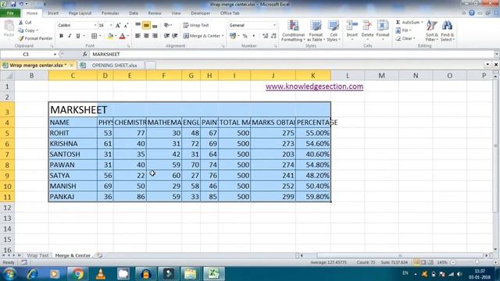Click the Format cells icon
The width and height of the screenshot is (500, 281).
tap(383, 26)
